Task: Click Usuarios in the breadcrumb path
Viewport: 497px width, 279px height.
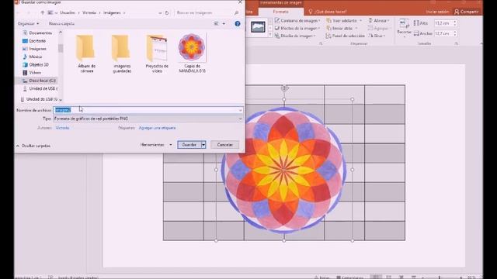Action: coord(68,12)
